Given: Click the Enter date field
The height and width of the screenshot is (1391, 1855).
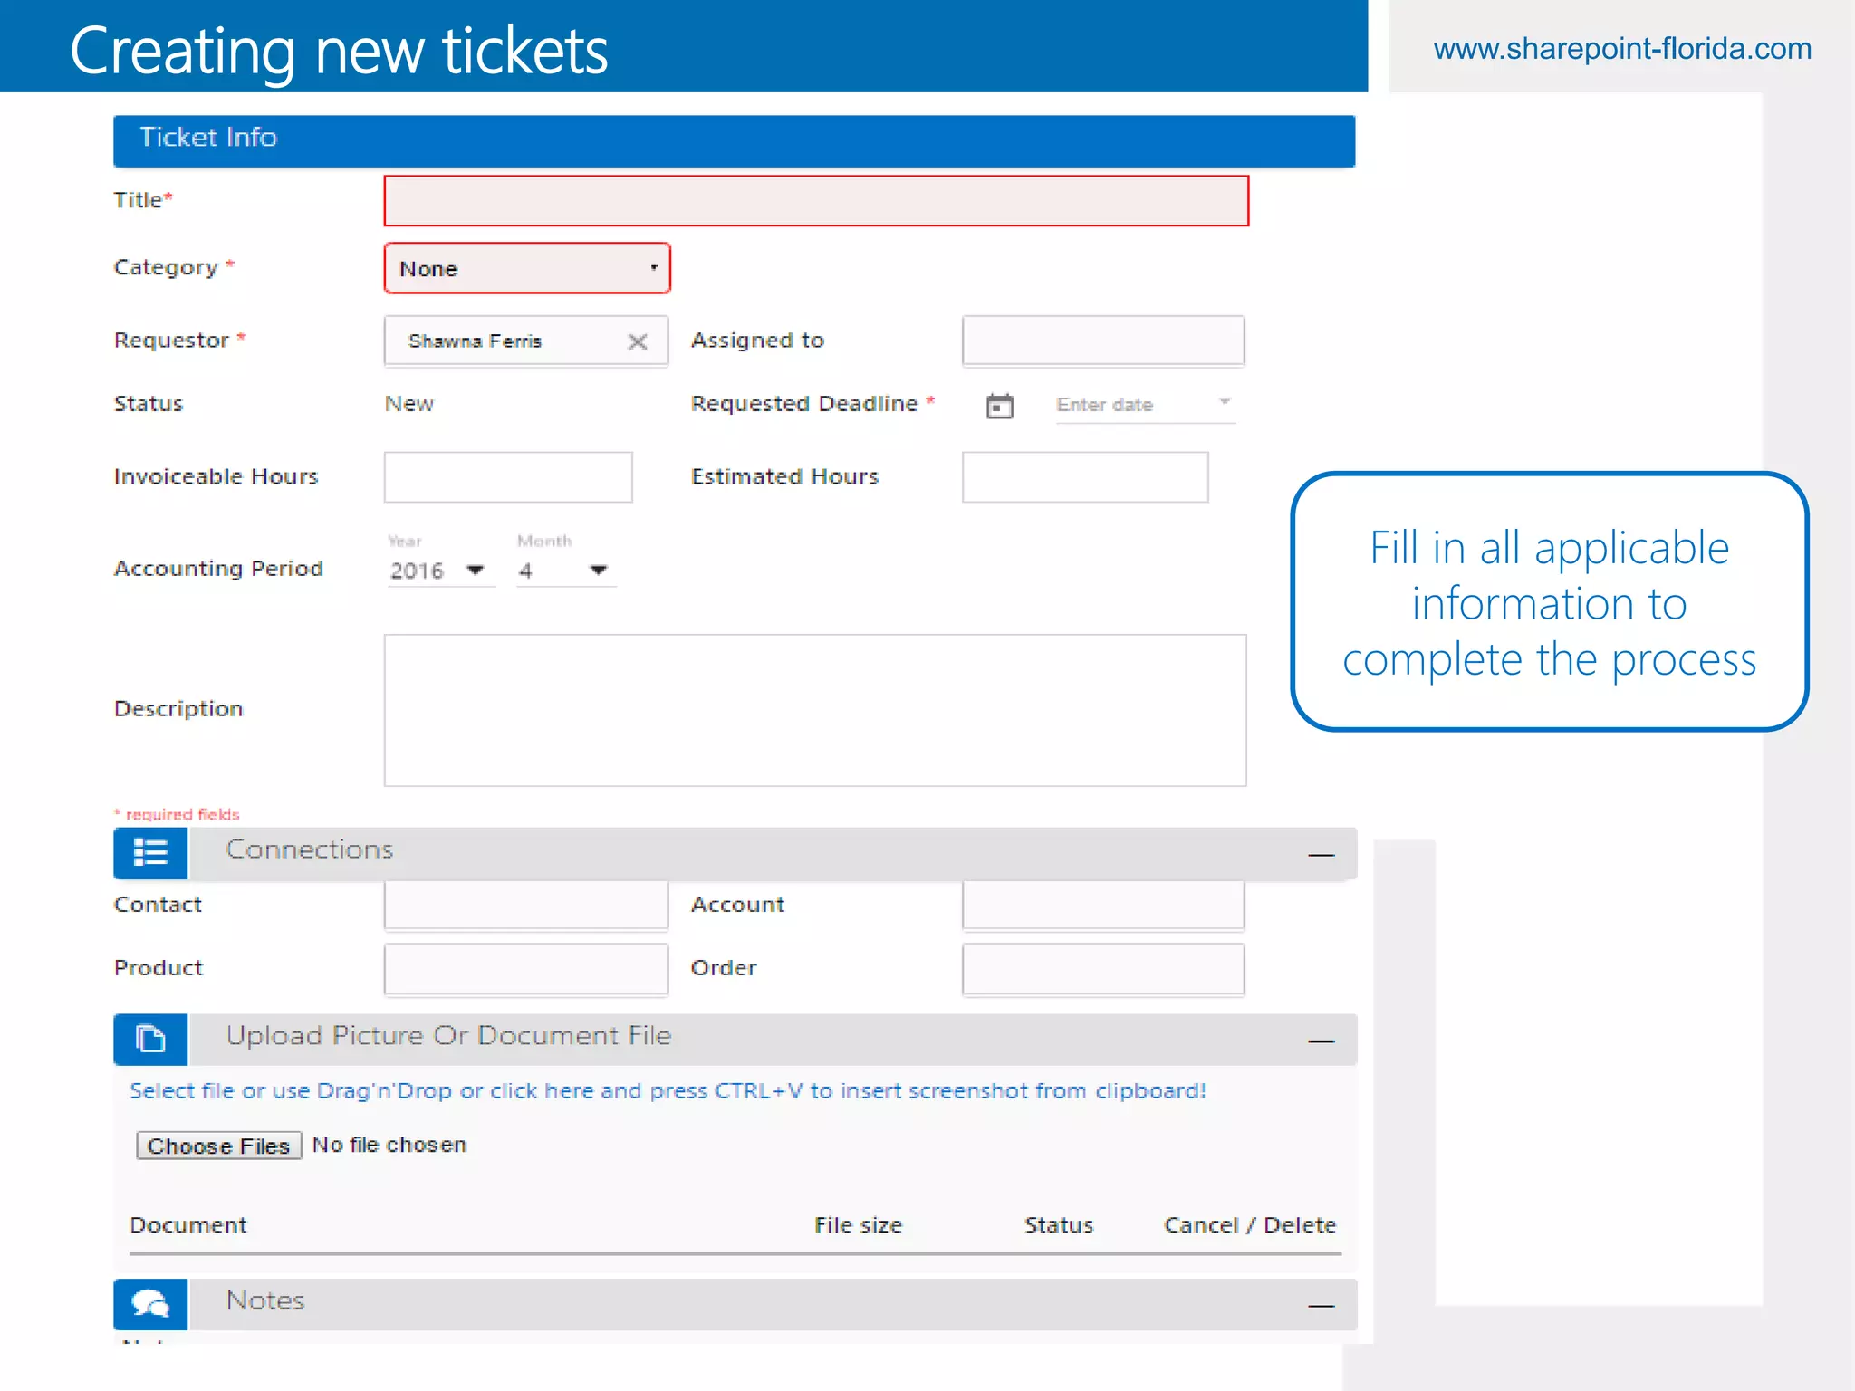Looking at the screenshot, I should [x=1145, y=405].
